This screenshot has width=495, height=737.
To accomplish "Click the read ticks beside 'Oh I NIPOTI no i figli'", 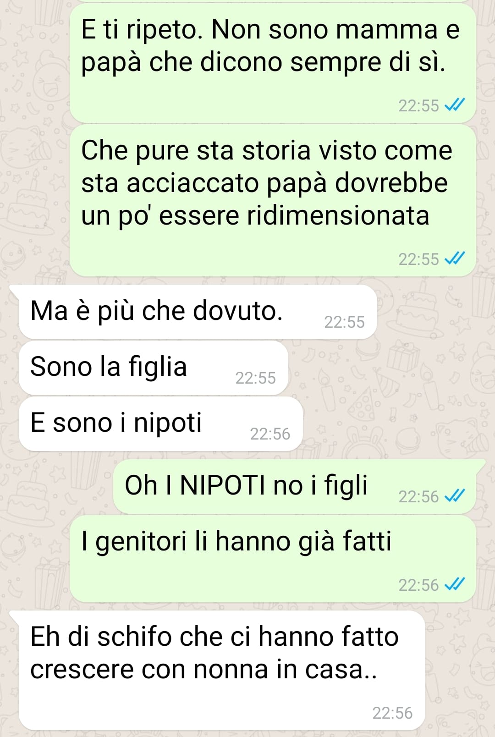I will pos(455,496).
